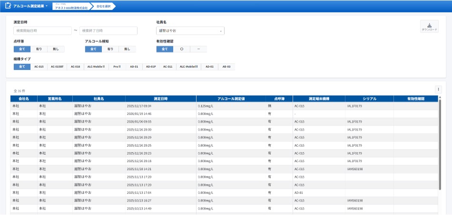This screenshot has height=215, width=452.
Task: Filter by device type ALC-MobileⅡ
Action: click(x=96, y=67)
